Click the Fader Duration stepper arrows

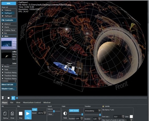[82, 118]
